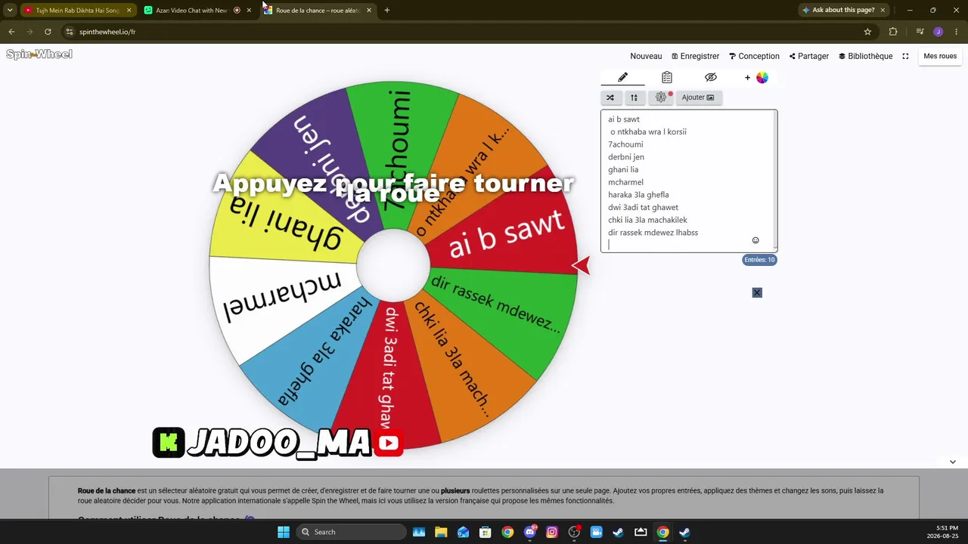
Task: Open the Chrome media control icon
Action: [x=920, y=32]
